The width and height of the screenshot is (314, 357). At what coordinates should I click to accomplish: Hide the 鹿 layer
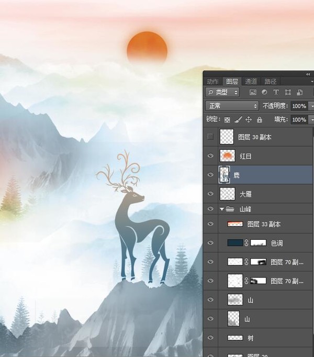210,175
